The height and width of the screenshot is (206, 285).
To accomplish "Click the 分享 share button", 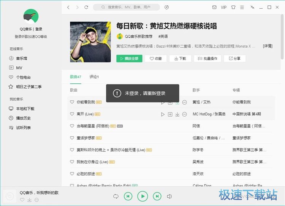I will coord(235,59).
